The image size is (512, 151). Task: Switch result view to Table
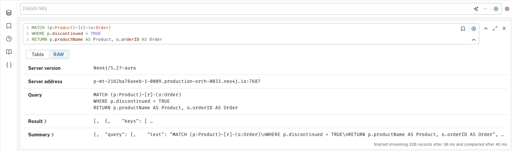click(x=38, y=54)
